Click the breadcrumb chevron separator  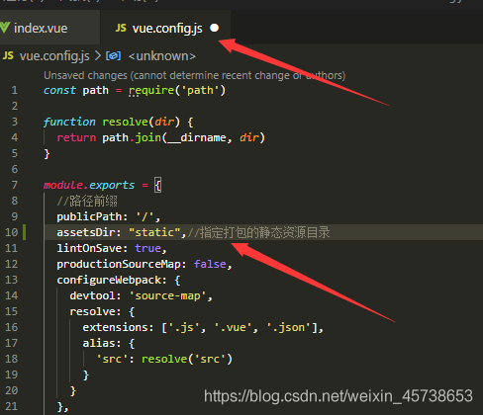click(98, 56)
